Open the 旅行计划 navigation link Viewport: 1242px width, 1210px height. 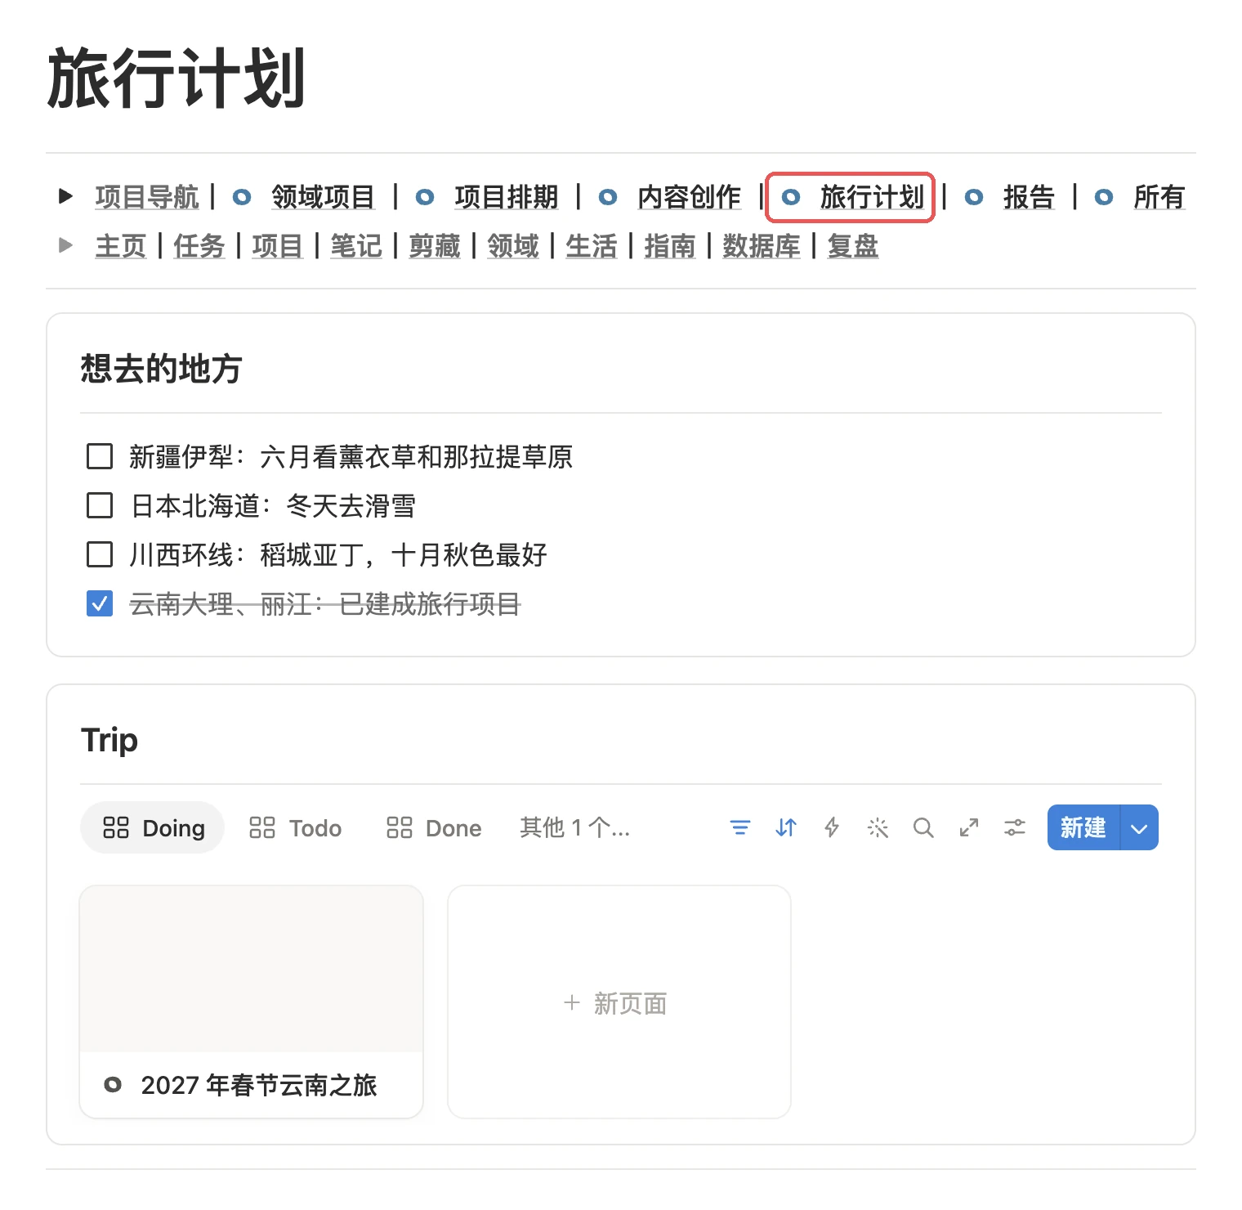(x=873, y=197)
